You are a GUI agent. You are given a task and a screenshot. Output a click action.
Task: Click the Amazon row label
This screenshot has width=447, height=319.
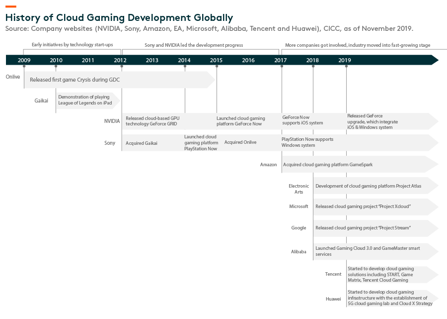coord(268,165)
